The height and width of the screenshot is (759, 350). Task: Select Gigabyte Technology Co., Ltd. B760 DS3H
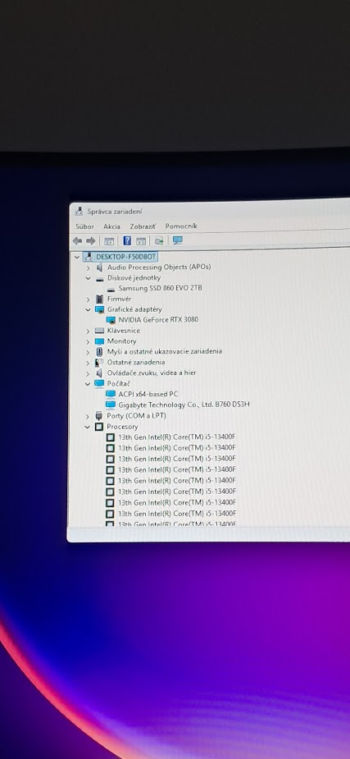184,405
